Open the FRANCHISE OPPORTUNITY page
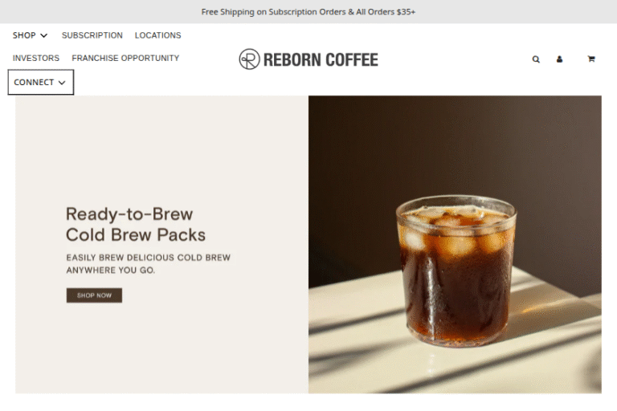 tap(125, 59)
